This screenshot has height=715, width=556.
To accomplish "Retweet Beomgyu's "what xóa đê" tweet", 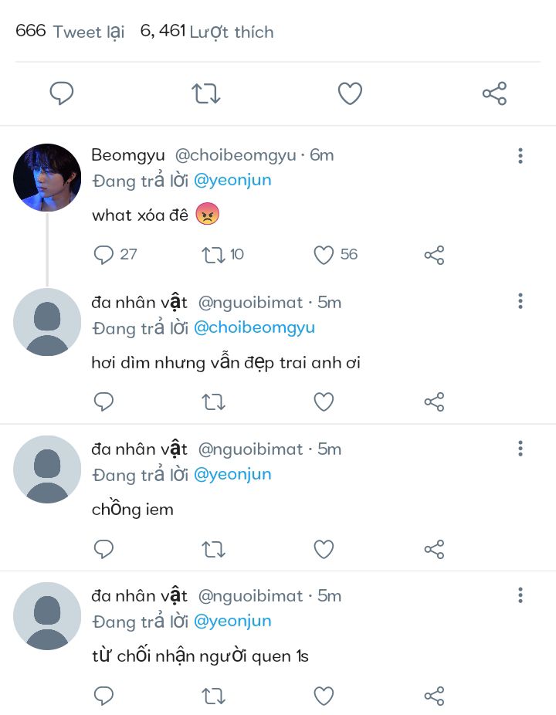I will click(x=213, y=255).
